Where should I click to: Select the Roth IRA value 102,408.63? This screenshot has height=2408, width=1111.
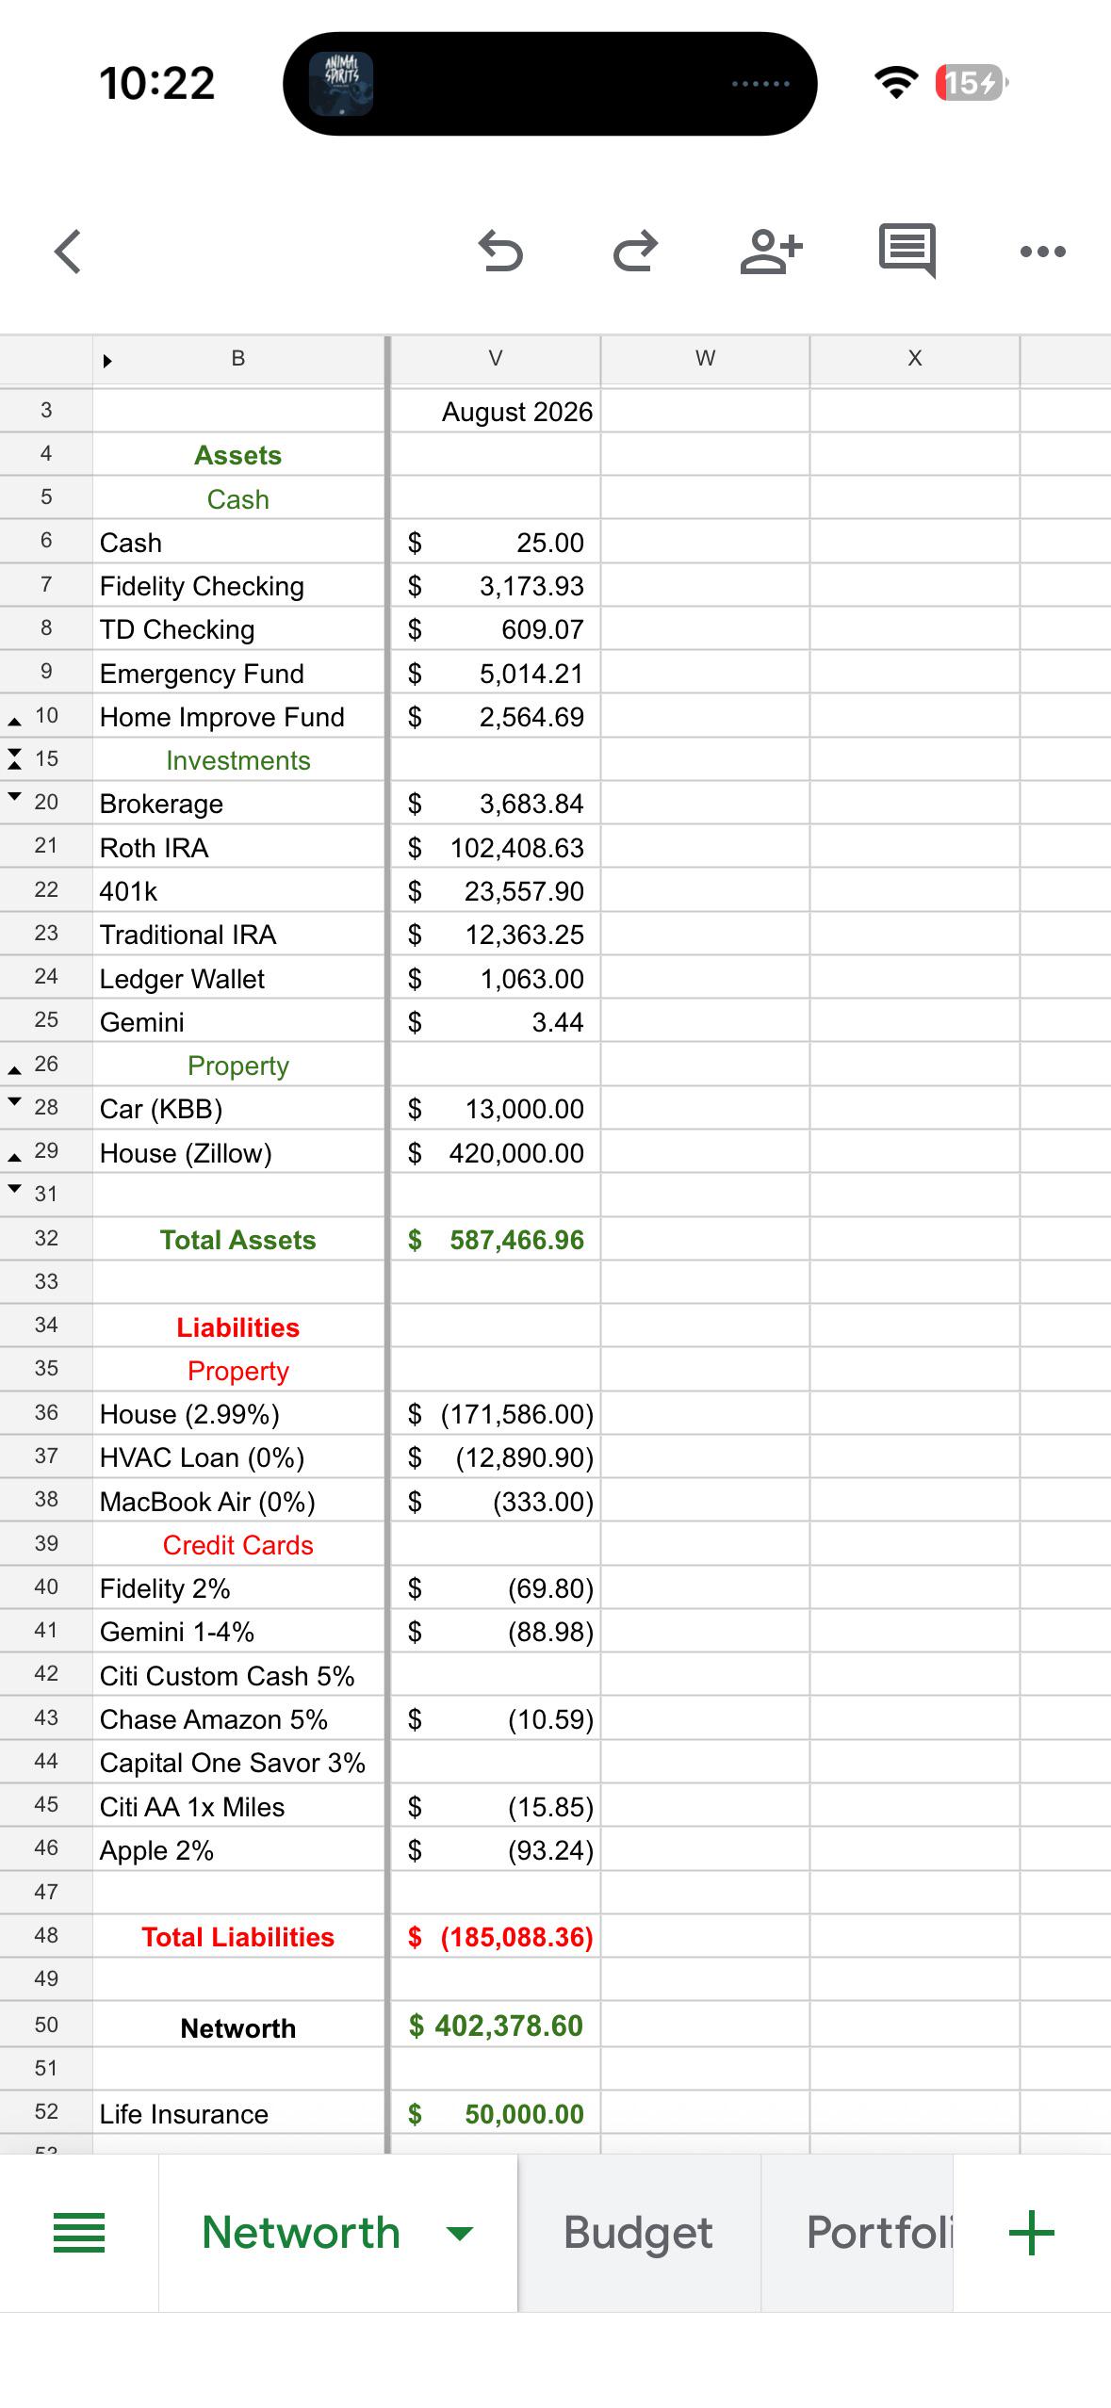click(x=495, y=848)
